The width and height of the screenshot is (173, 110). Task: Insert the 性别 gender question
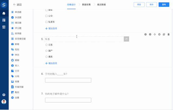pyautogui.click(x=15, y=49)
